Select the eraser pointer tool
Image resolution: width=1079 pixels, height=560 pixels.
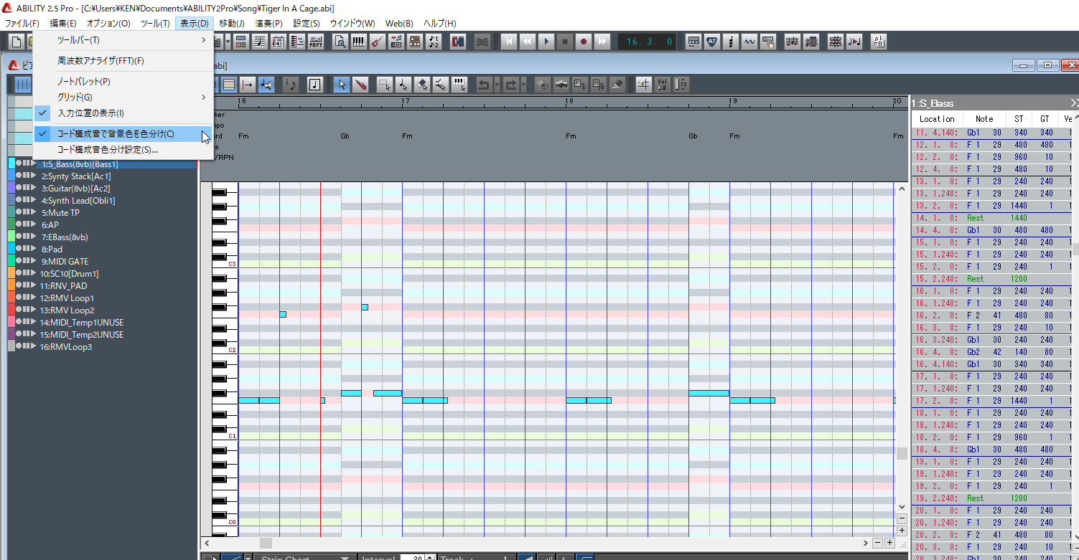coord(422,85)
